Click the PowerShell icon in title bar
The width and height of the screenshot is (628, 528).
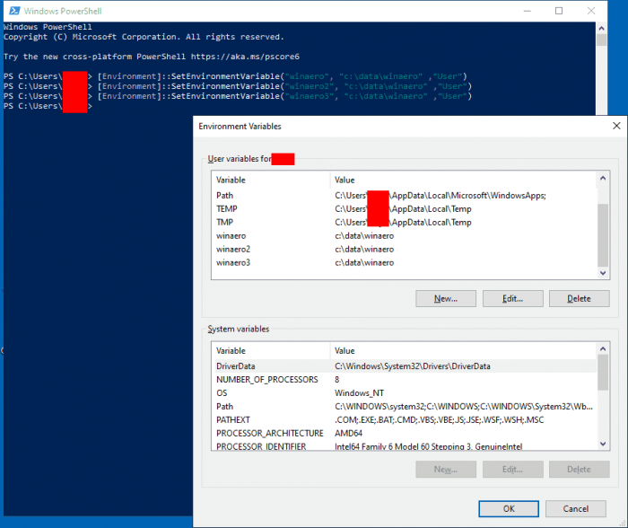coord(13,11)
